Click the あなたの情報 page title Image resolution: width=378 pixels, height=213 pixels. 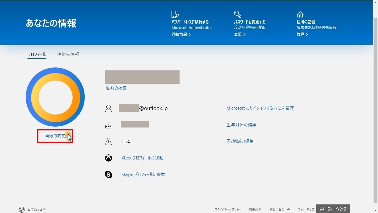point(51,23)
